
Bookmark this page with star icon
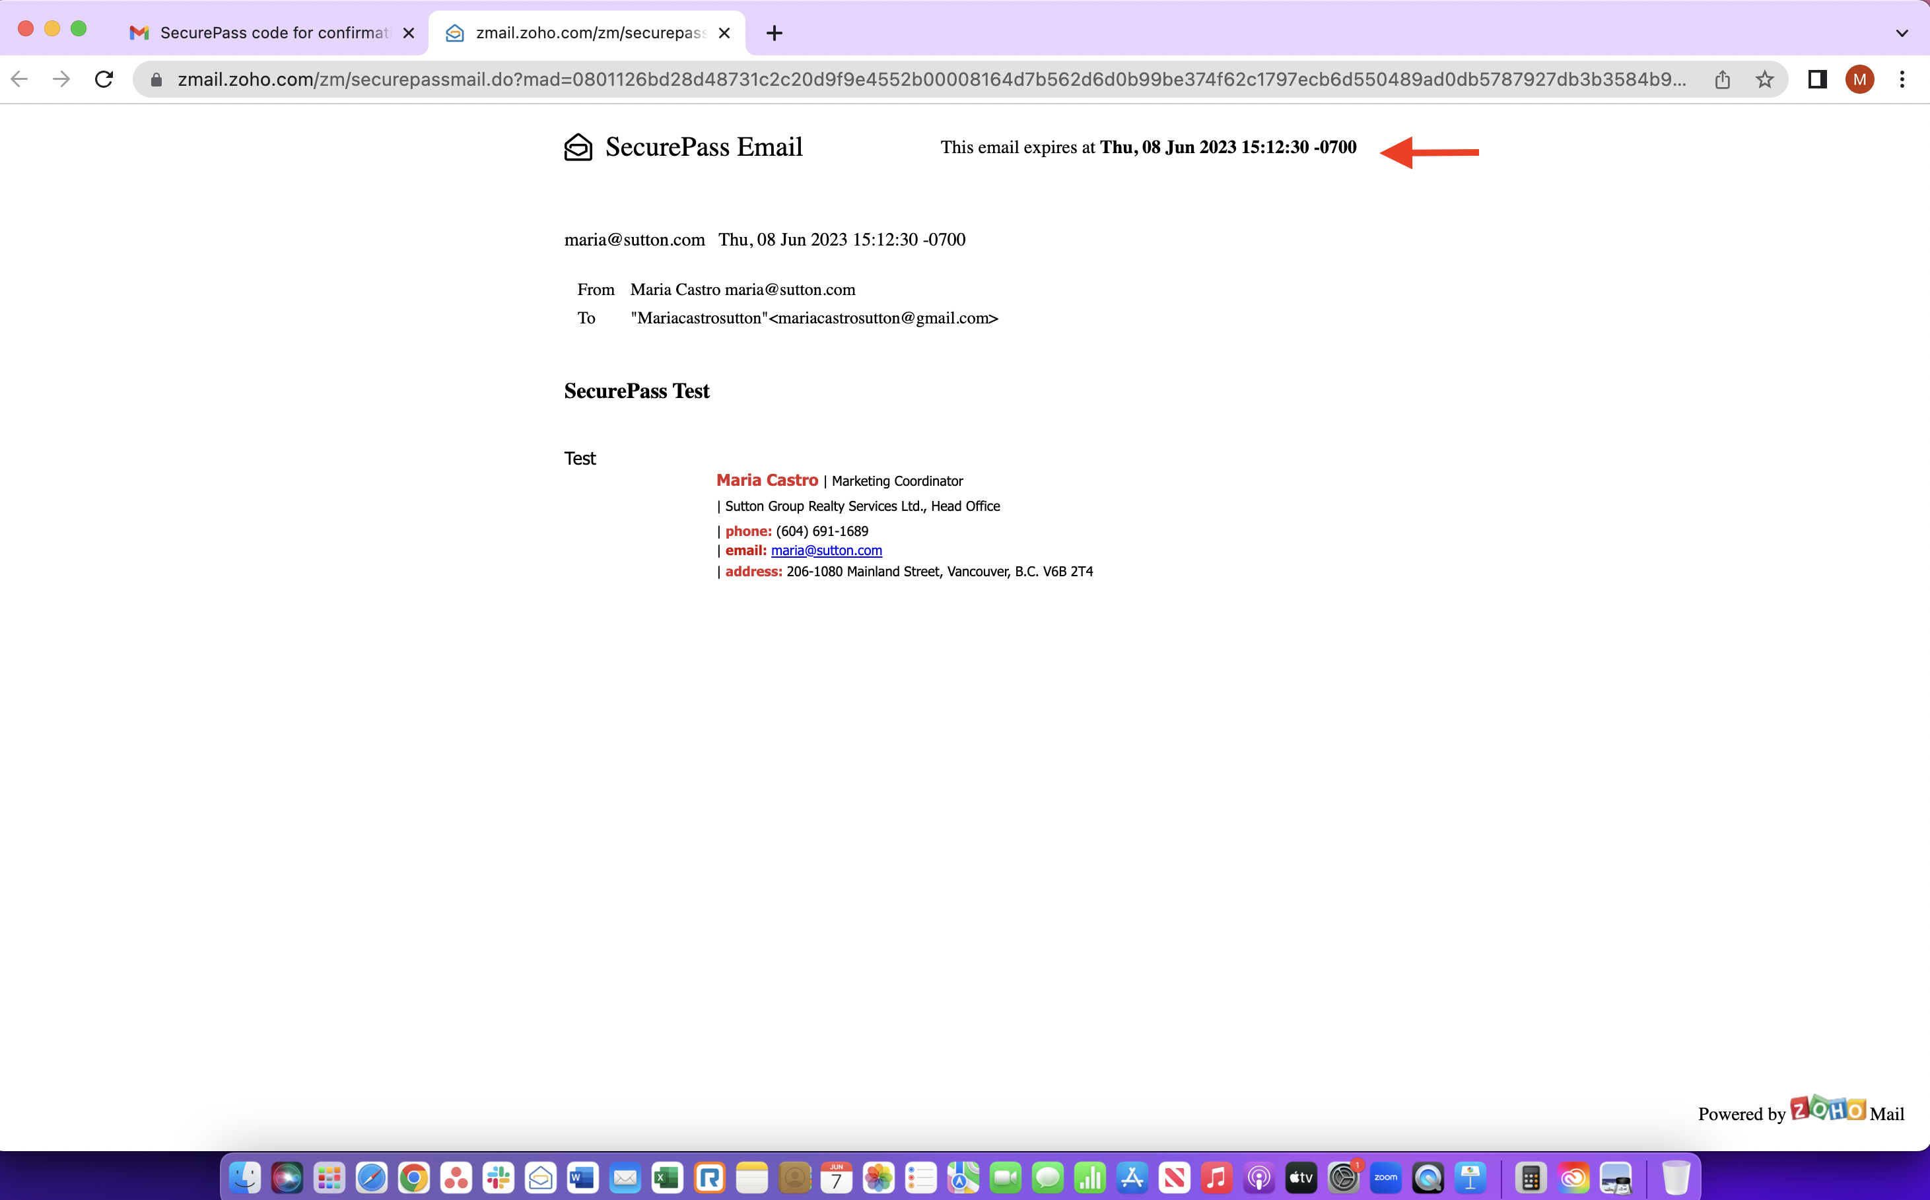1764,79
